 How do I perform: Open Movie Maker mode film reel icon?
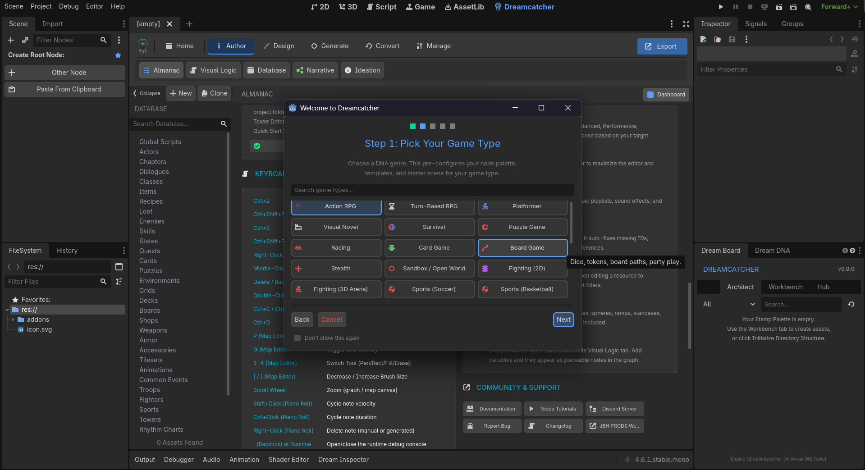(x=808, y=7)
